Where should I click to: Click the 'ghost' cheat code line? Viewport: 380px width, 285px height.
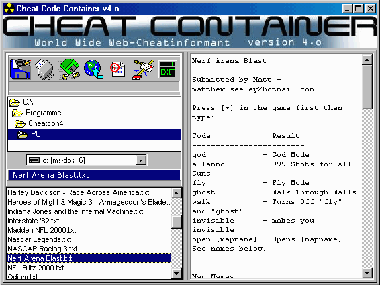[274, 192]
